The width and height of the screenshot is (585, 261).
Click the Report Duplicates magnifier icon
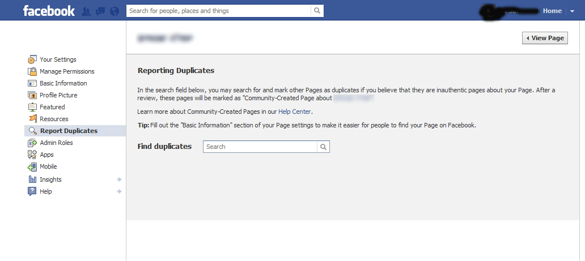tap(33, 131)
